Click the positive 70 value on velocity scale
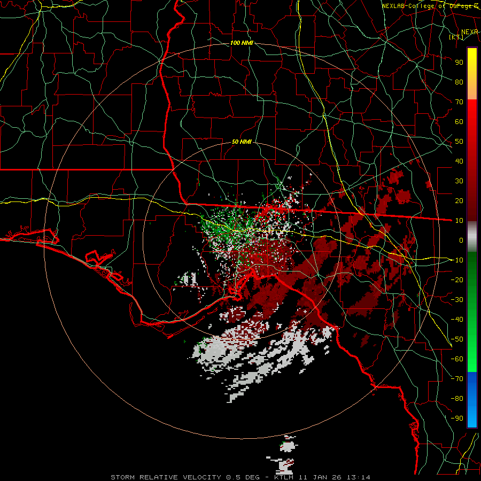Image resolution: width=481 pixels, height=481 pixels. (x=459, y=102)
